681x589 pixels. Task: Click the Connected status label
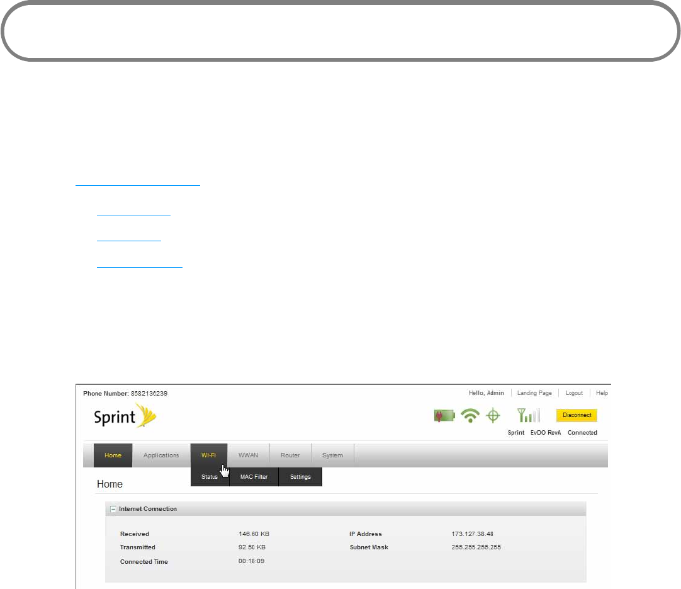click(582, 433)
